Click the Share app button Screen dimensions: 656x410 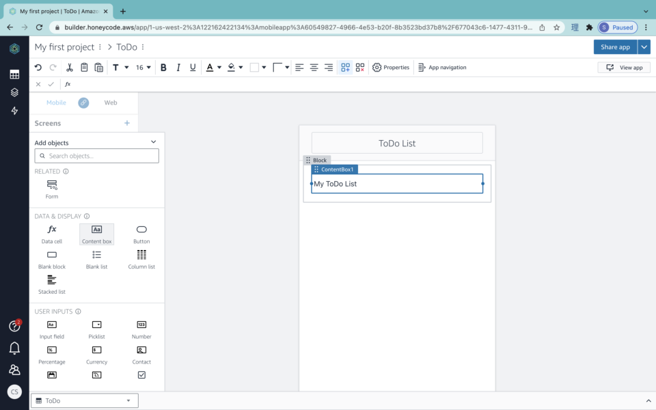click(x=614, y=47)
